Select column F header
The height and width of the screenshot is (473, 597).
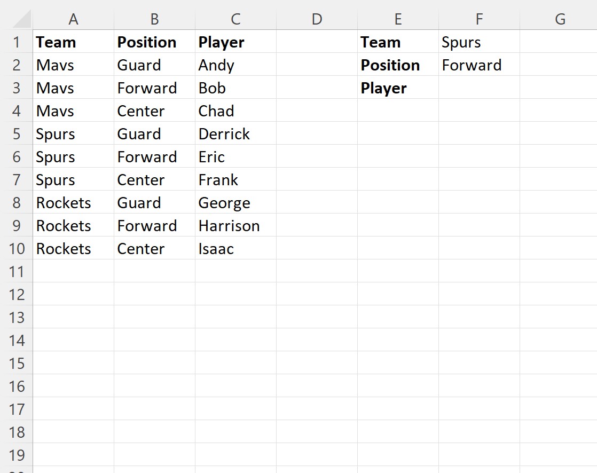(x=479, y=19)
